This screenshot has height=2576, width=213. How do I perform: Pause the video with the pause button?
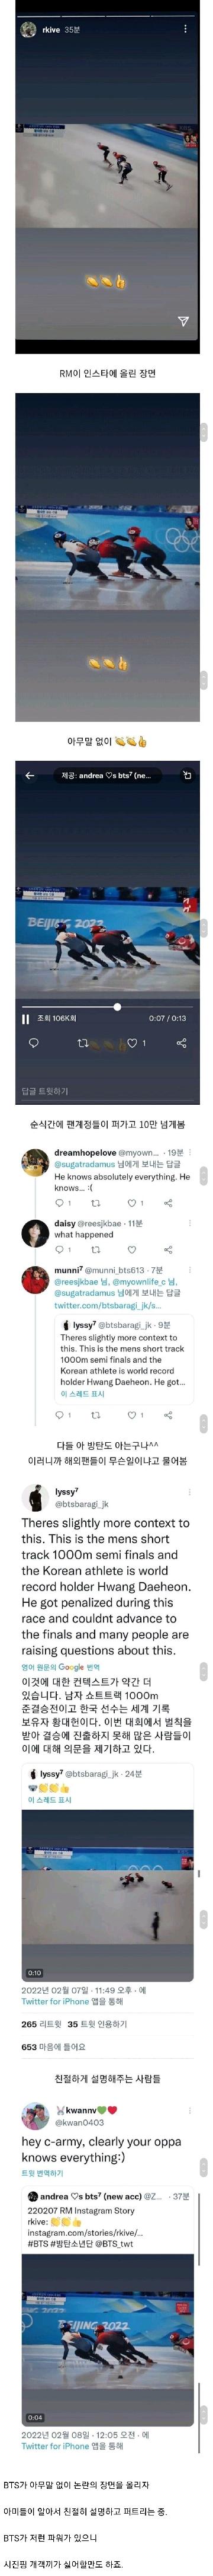tap(26, 1018)
